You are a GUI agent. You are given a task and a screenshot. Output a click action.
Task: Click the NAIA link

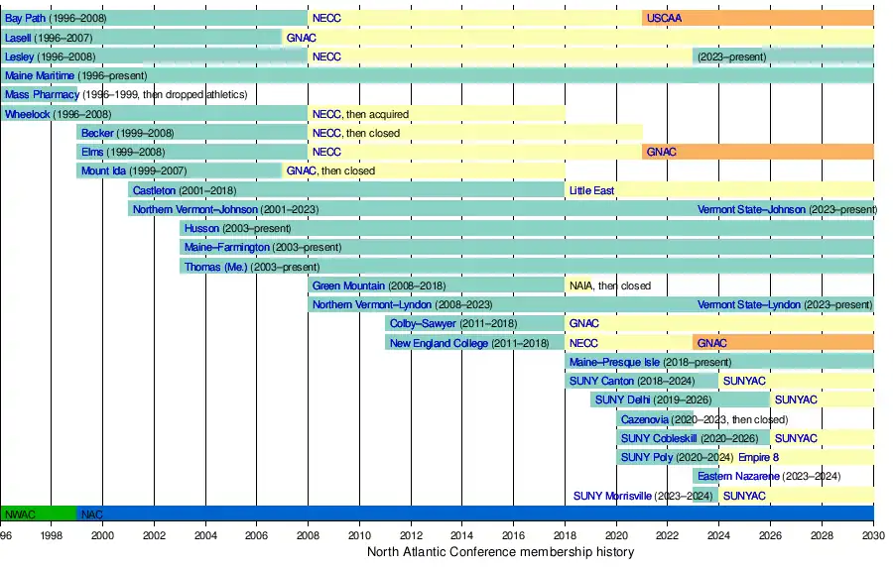point(580,285)
